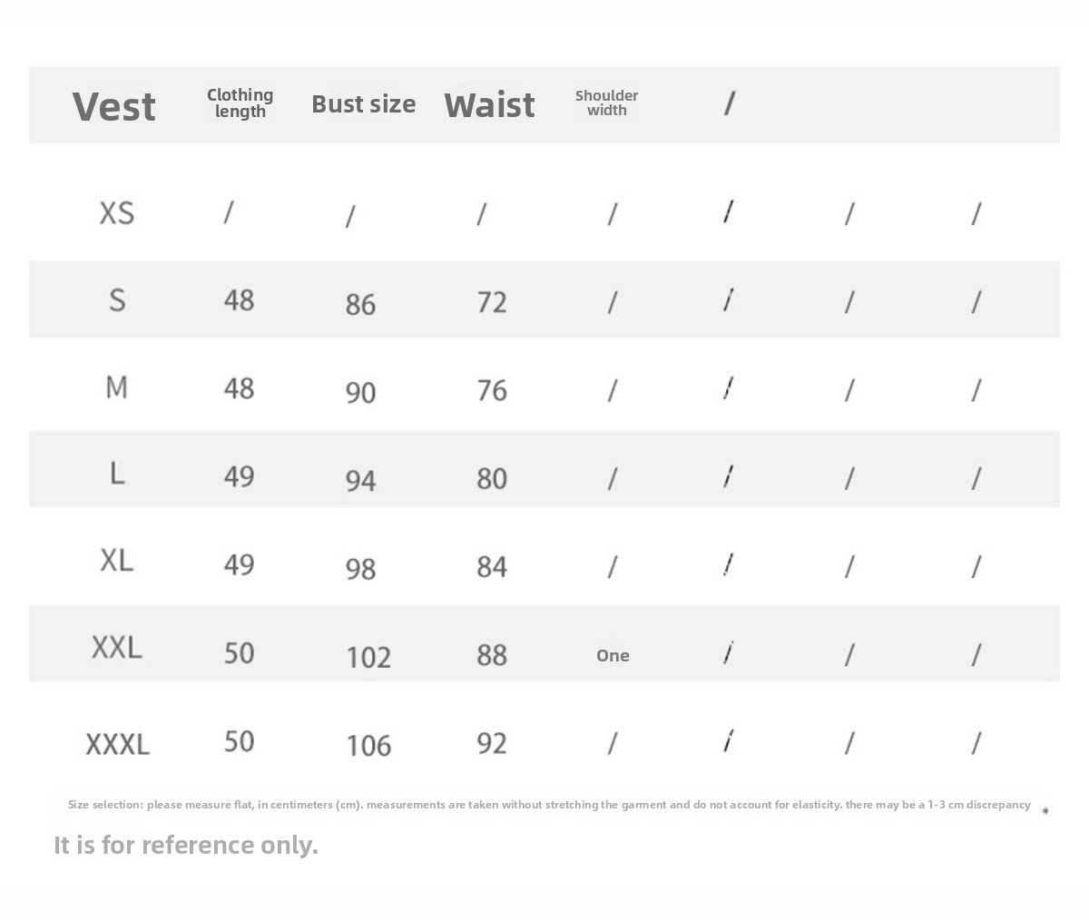The image size is (1089, 920).
Task: Click bust value 86 in S row
Action: [360, 304]
